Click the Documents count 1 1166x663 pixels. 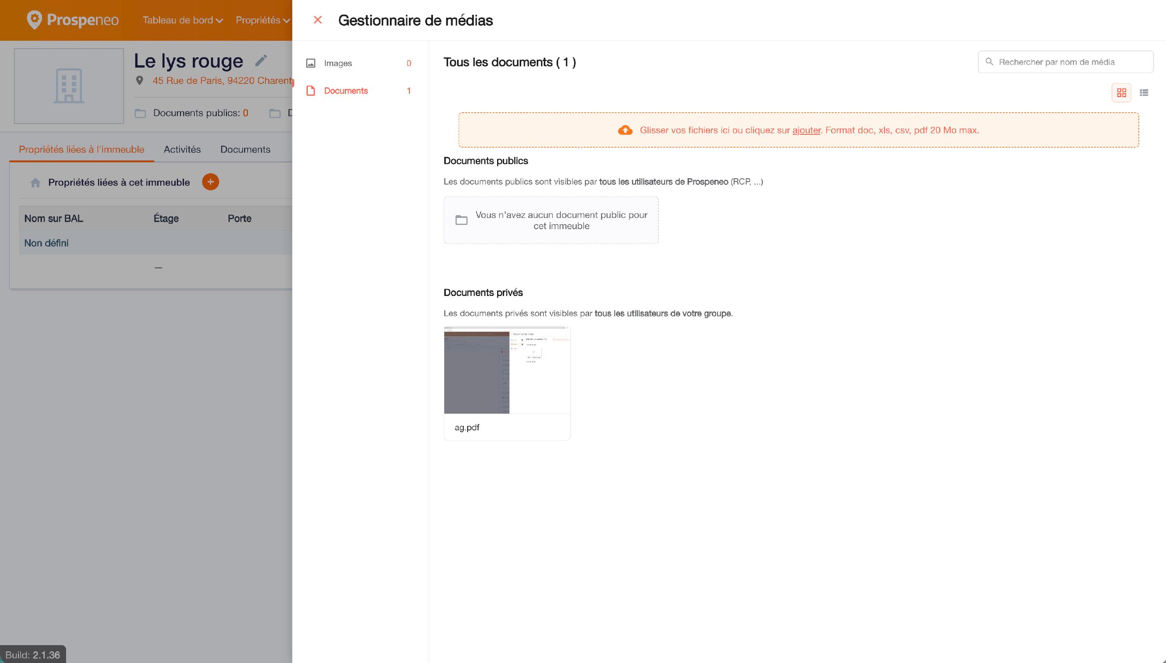pos(409,90)
